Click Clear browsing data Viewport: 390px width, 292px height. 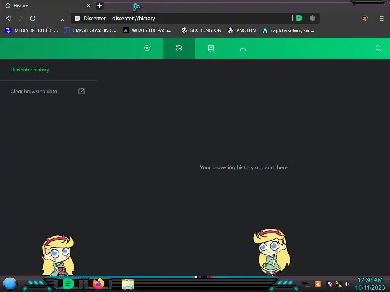(34, 91)
